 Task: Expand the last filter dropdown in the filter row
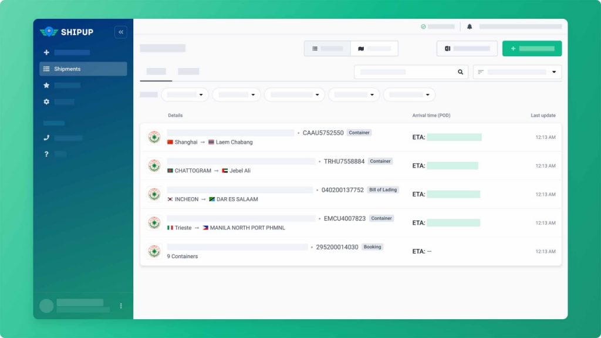click(x=409, y=94)
